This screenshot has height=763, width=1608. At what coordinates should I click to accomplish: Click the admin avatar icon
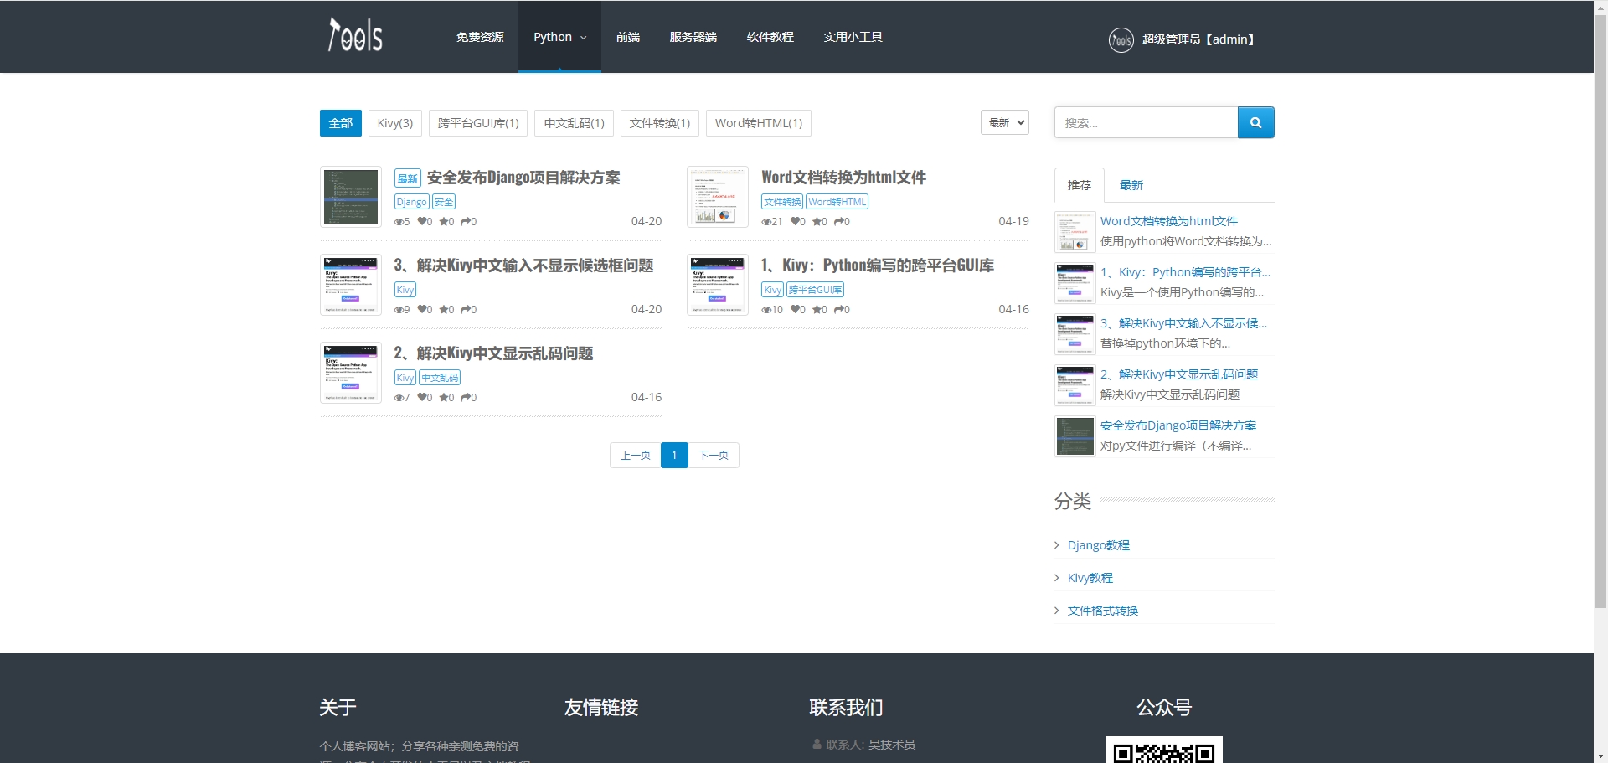(x=1121, y=39)
